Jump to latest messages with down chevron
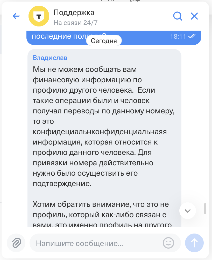This screenshot has height=260, width=212. (x=188, y=211)
